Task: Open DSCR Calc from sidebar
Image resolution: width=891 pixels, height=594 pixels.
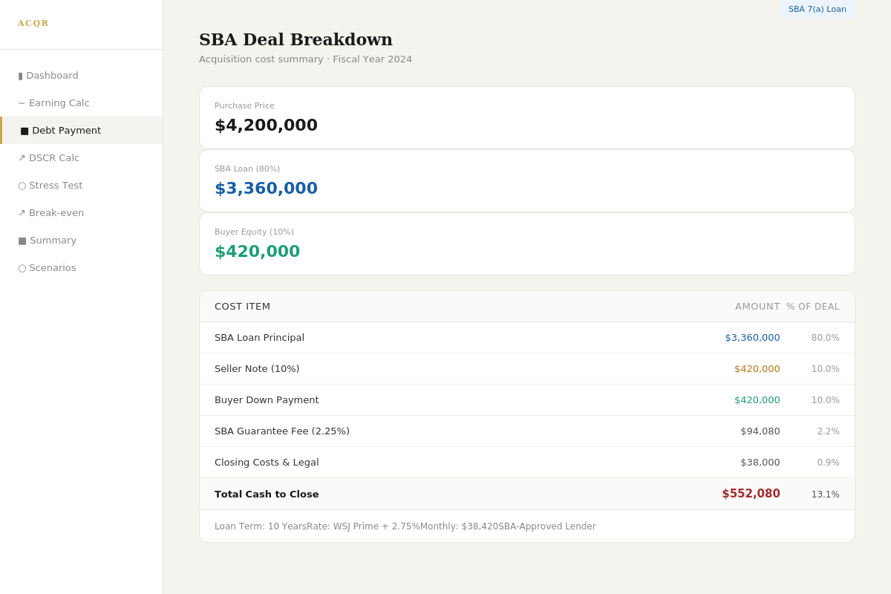Action: (82, 158)
